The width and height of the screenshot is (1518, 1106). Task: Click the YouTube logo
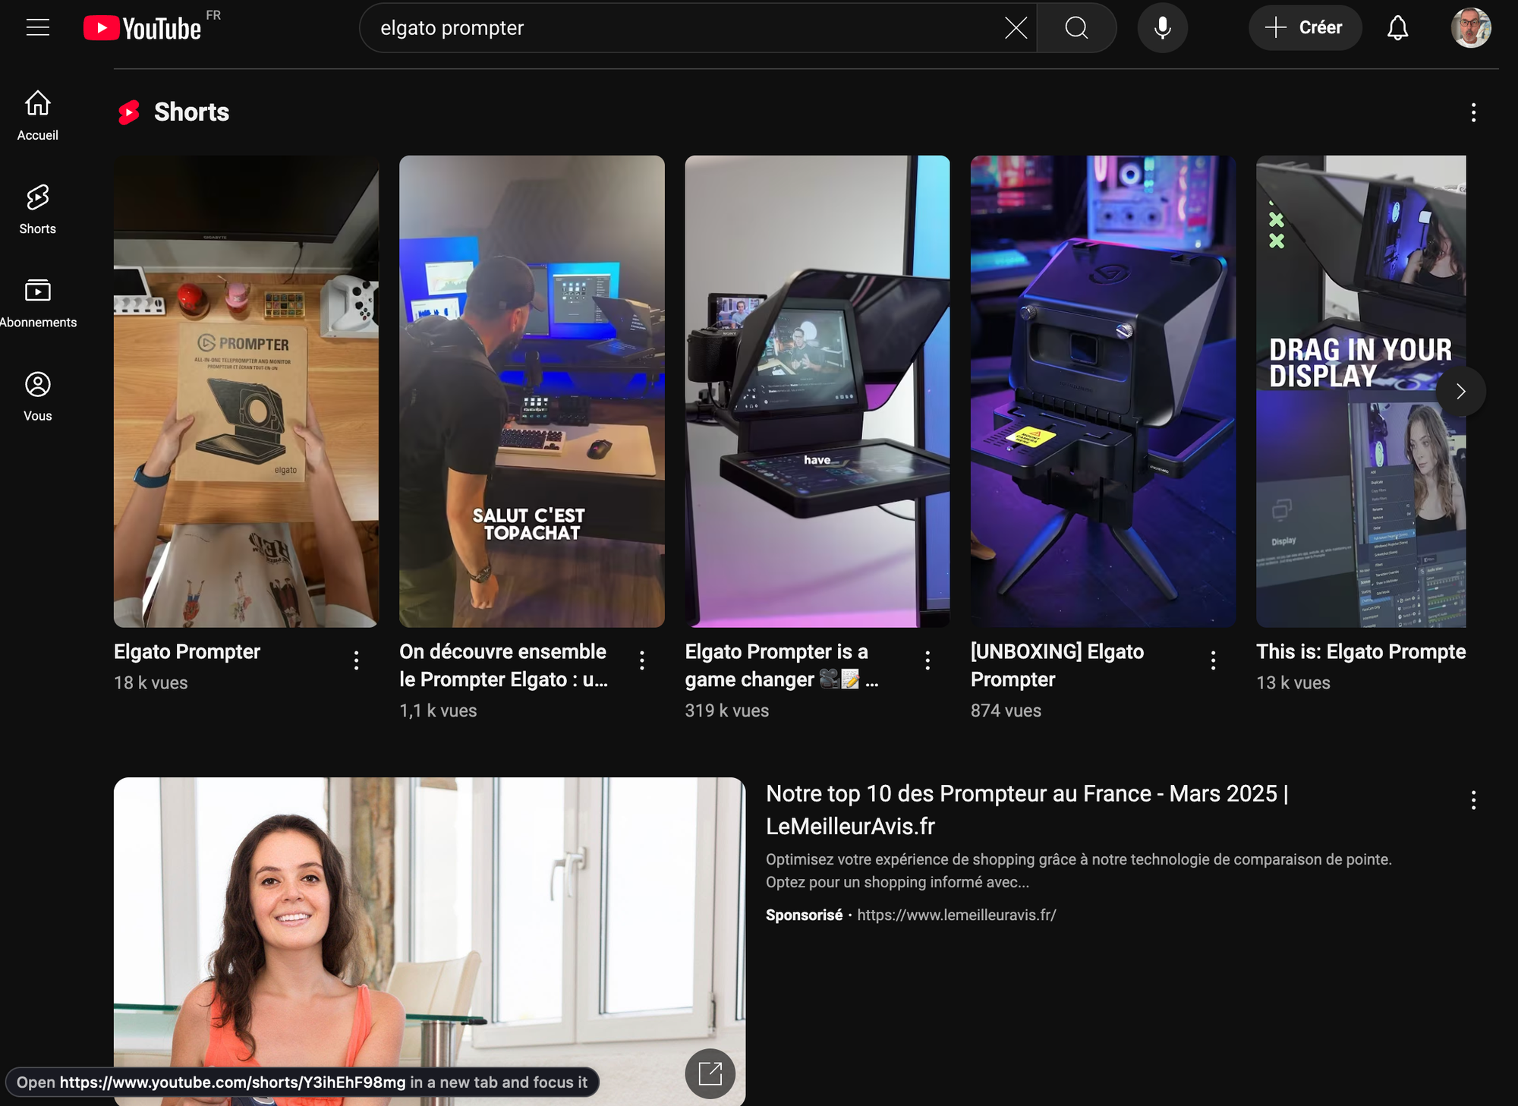[143, 28]
